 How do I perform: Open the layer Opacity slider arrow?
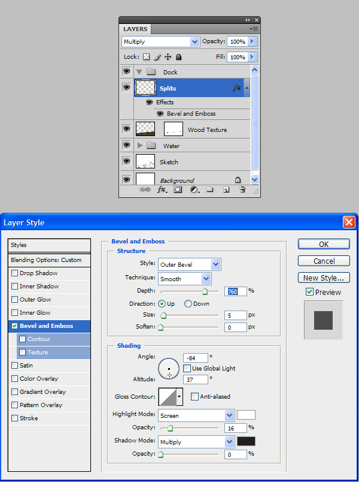point(252,41)
